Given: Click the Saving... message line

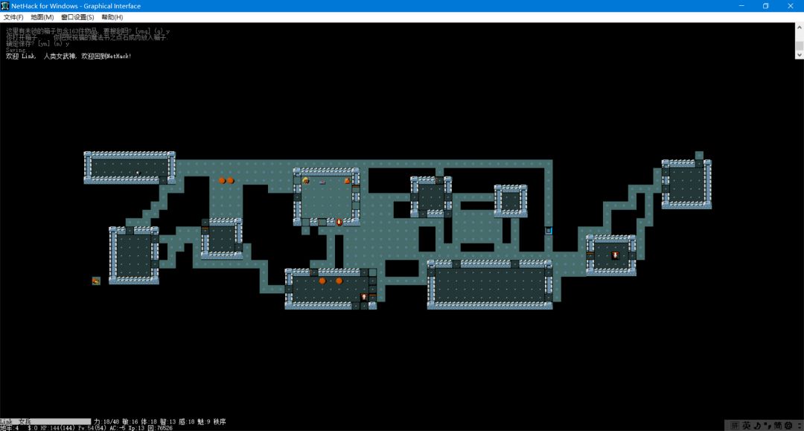Looking at the screenshot, I should tap(16, 50).
